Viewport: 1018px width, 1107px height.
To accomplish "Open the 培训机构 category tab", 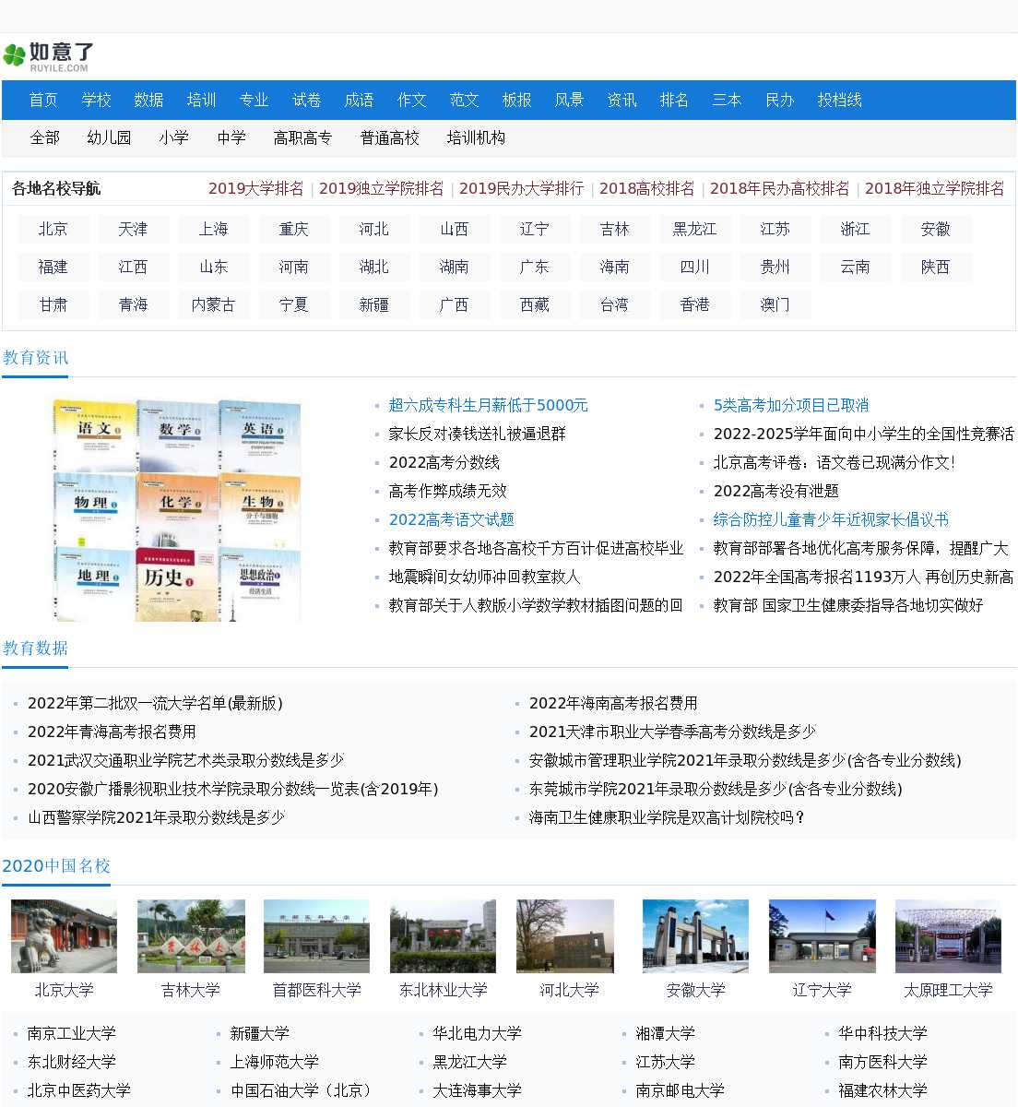I will 476,137.
